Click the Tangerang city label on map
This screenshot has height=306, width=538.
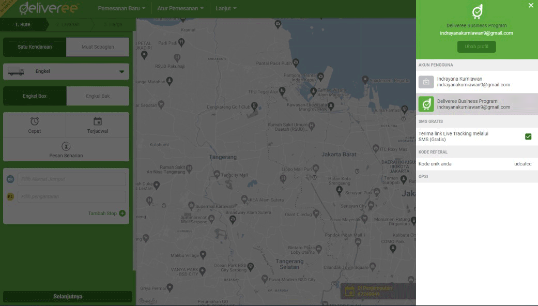223,157
